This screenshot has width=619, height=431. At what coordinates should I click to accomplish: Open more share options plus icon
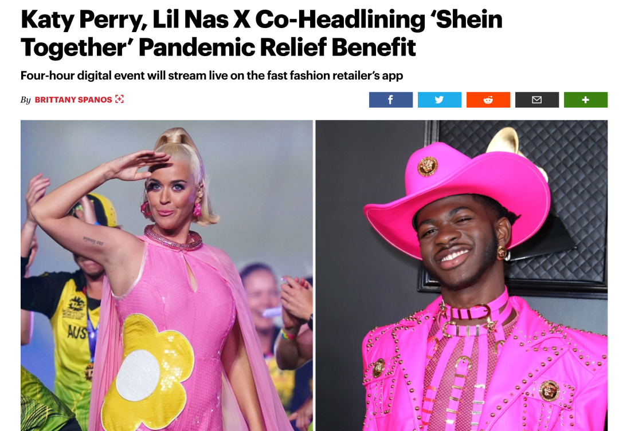pos(586,100)
